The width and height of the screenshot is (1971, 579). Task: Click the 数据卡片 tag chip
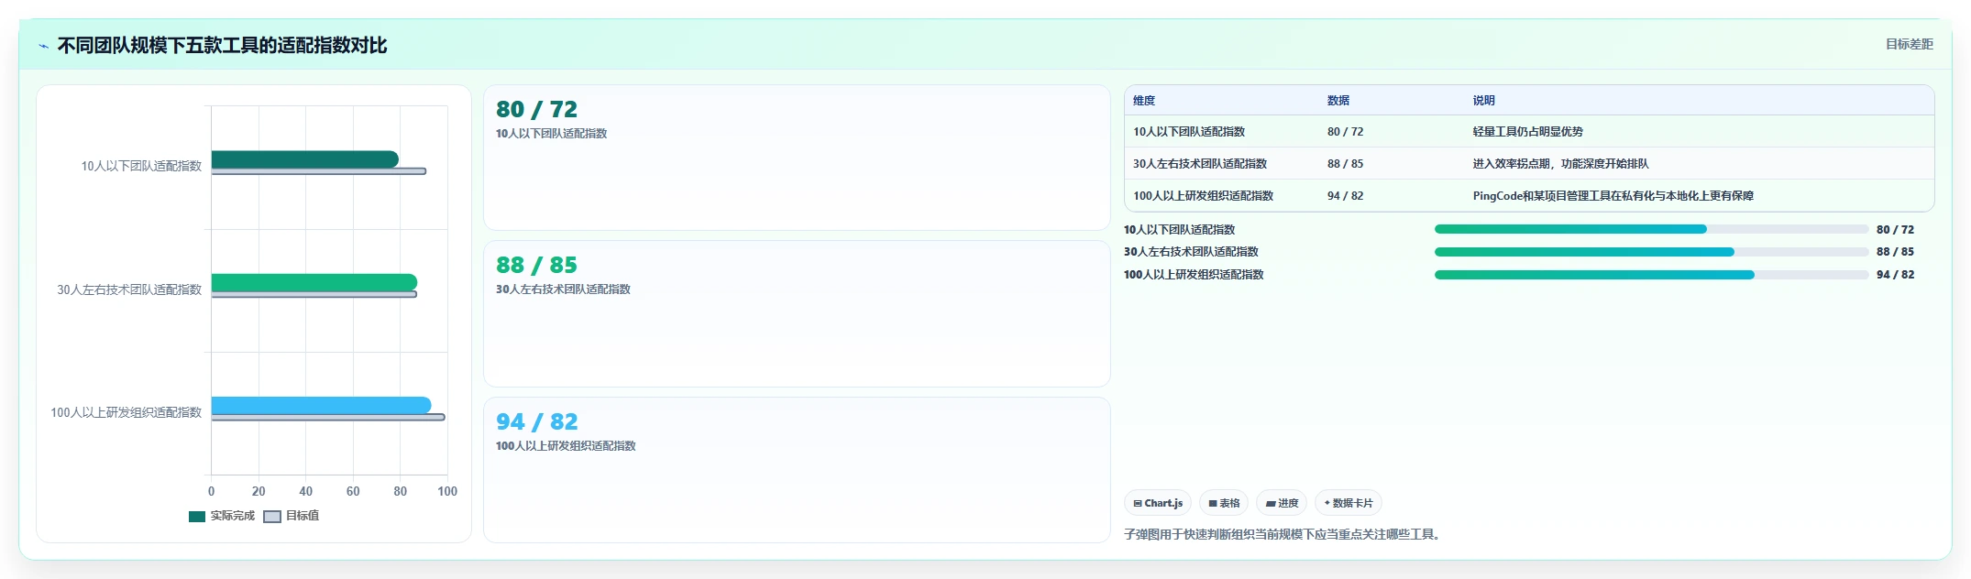coord(1349,503)
